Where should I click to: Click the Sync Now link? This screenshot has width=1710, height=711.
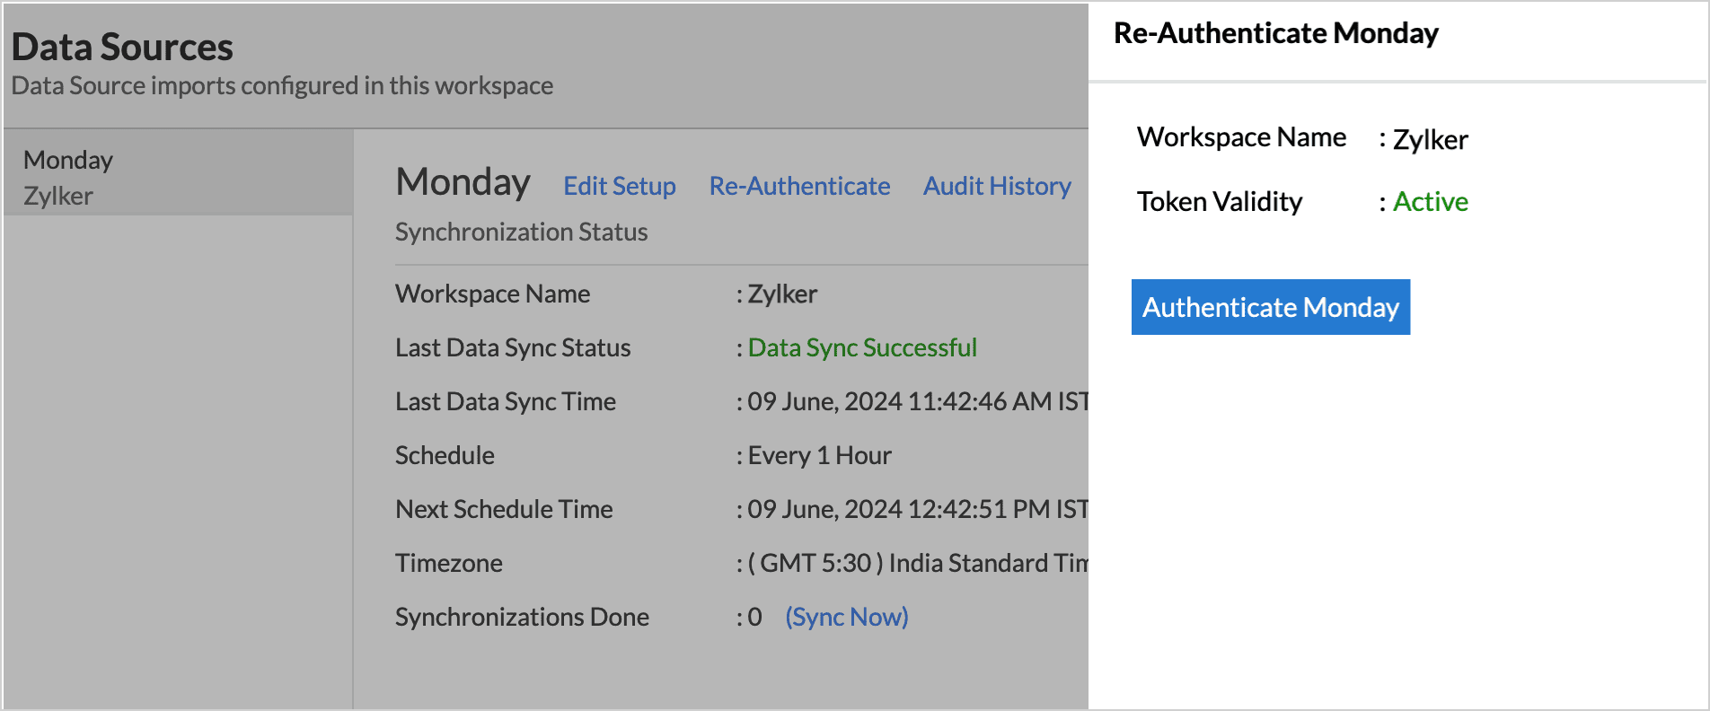point(847,617)
